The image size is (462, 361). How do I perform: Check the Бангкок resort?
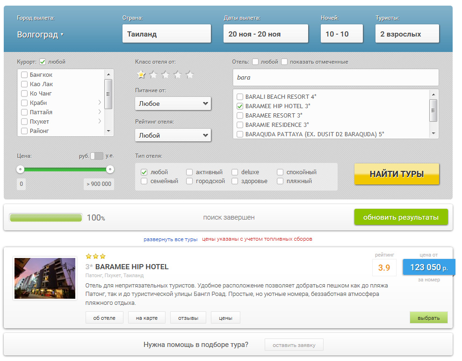pos(24,75)
